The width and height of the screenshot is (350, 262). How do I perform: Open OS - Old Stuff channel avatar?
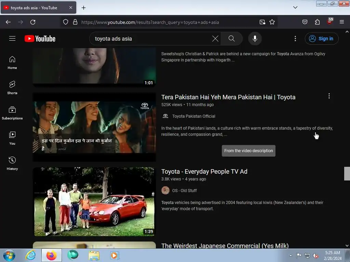click(165, 190)
